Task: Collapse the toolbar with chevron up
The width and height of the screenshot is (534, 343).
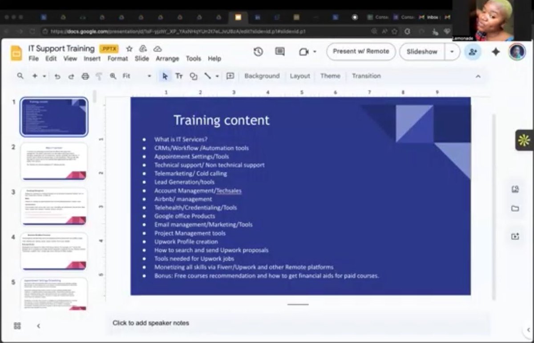Action: pyautogui.click(x=478, y=76)
